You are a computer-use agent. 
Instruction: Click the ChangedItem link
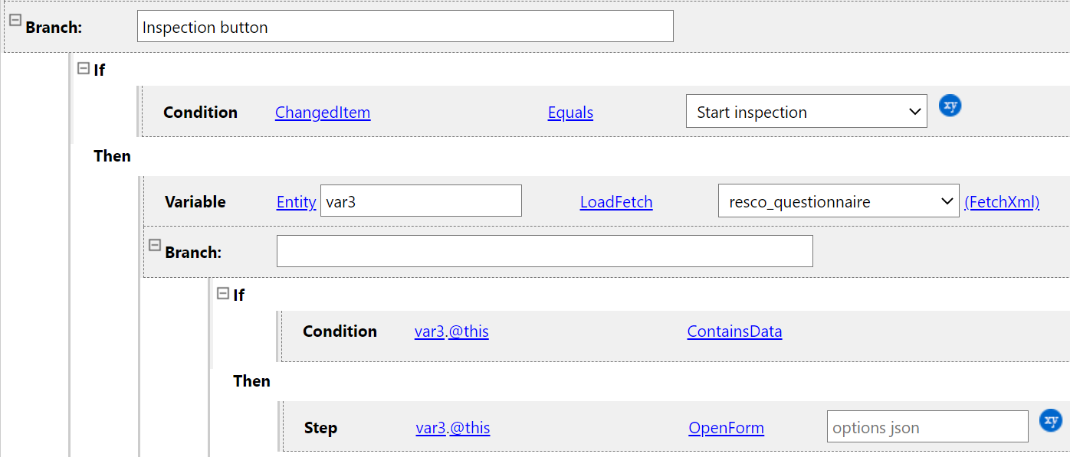pos(322,113)
